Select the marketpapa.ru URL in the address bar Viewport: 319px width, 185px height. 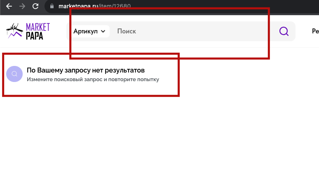(x=94, y=6)
